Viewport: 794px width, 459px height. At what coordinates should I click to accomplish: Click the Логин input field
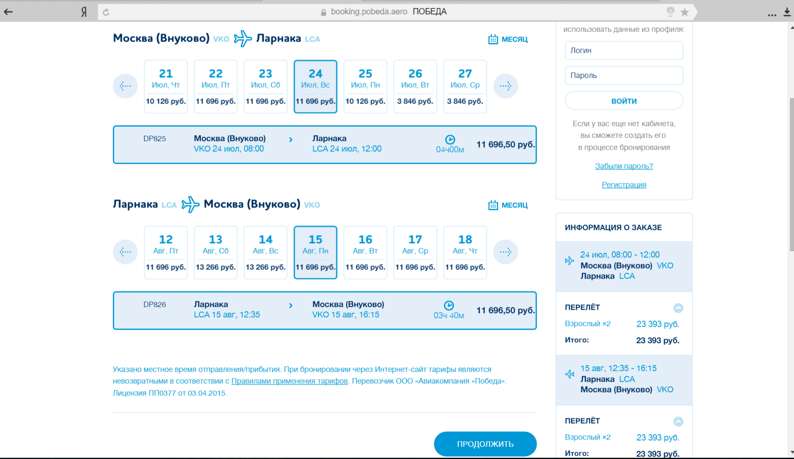click(624, 50)
